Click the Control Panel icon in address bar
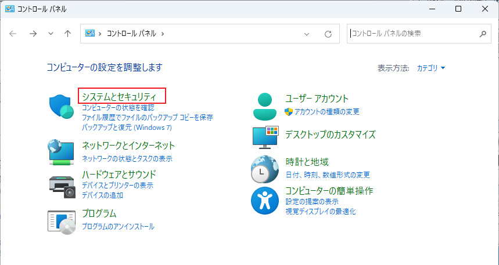The height and width of the screenshot is (265, 499). pyautogui.click(x=91, y=33)
